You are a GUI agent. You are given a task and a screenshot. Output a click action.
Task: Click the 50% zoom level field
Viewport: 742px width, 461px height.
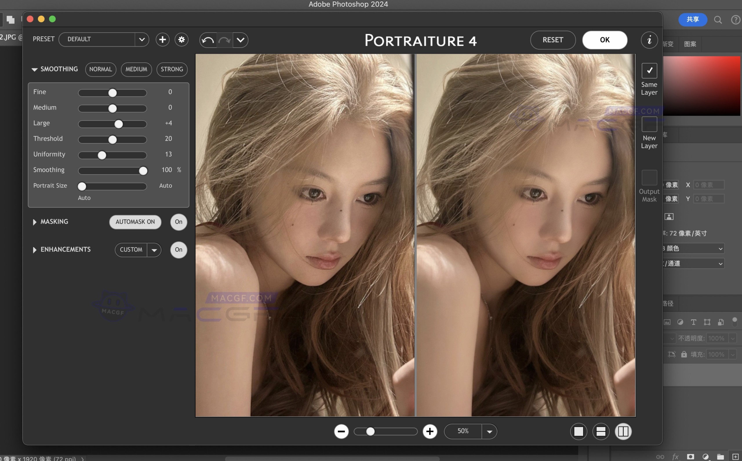click(462, 431)
